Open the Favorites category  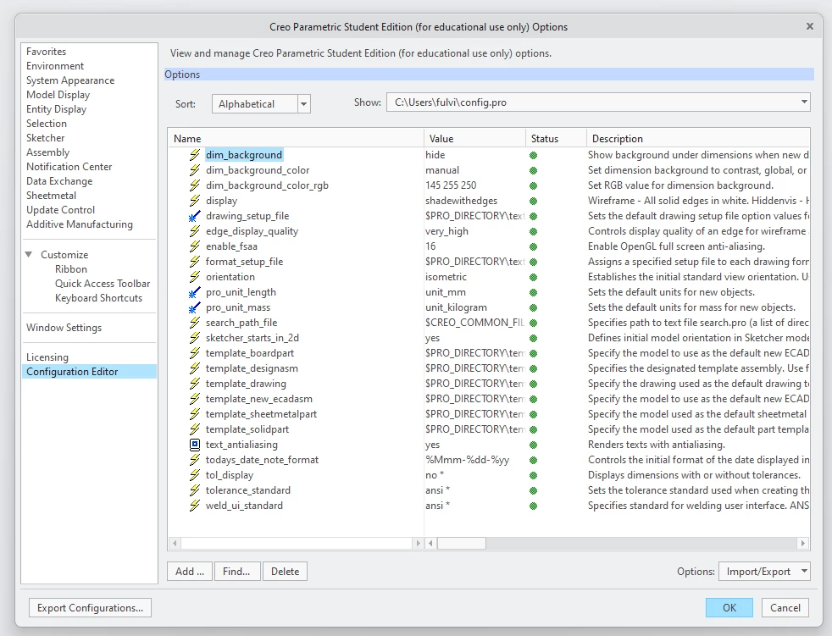(46, 52)
